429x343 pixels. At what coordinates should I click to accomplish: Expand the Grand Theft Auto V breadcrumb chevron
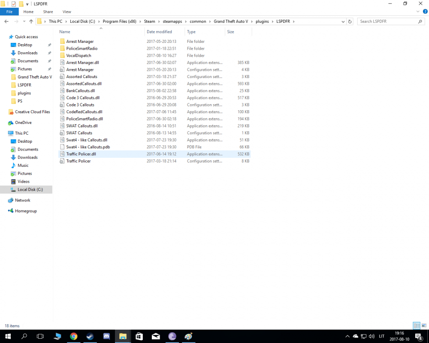[252, 21]
